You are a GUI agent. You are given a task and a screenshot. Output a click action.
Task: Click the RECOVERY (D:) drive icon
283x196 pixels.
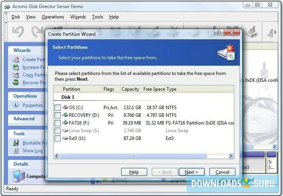click(65, 115)
